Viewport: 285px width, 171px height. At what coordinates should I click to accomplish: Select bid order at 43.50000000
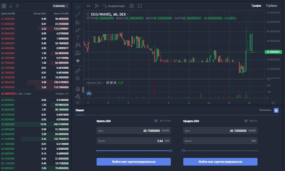pyautogui.click(x=35, y=124)
